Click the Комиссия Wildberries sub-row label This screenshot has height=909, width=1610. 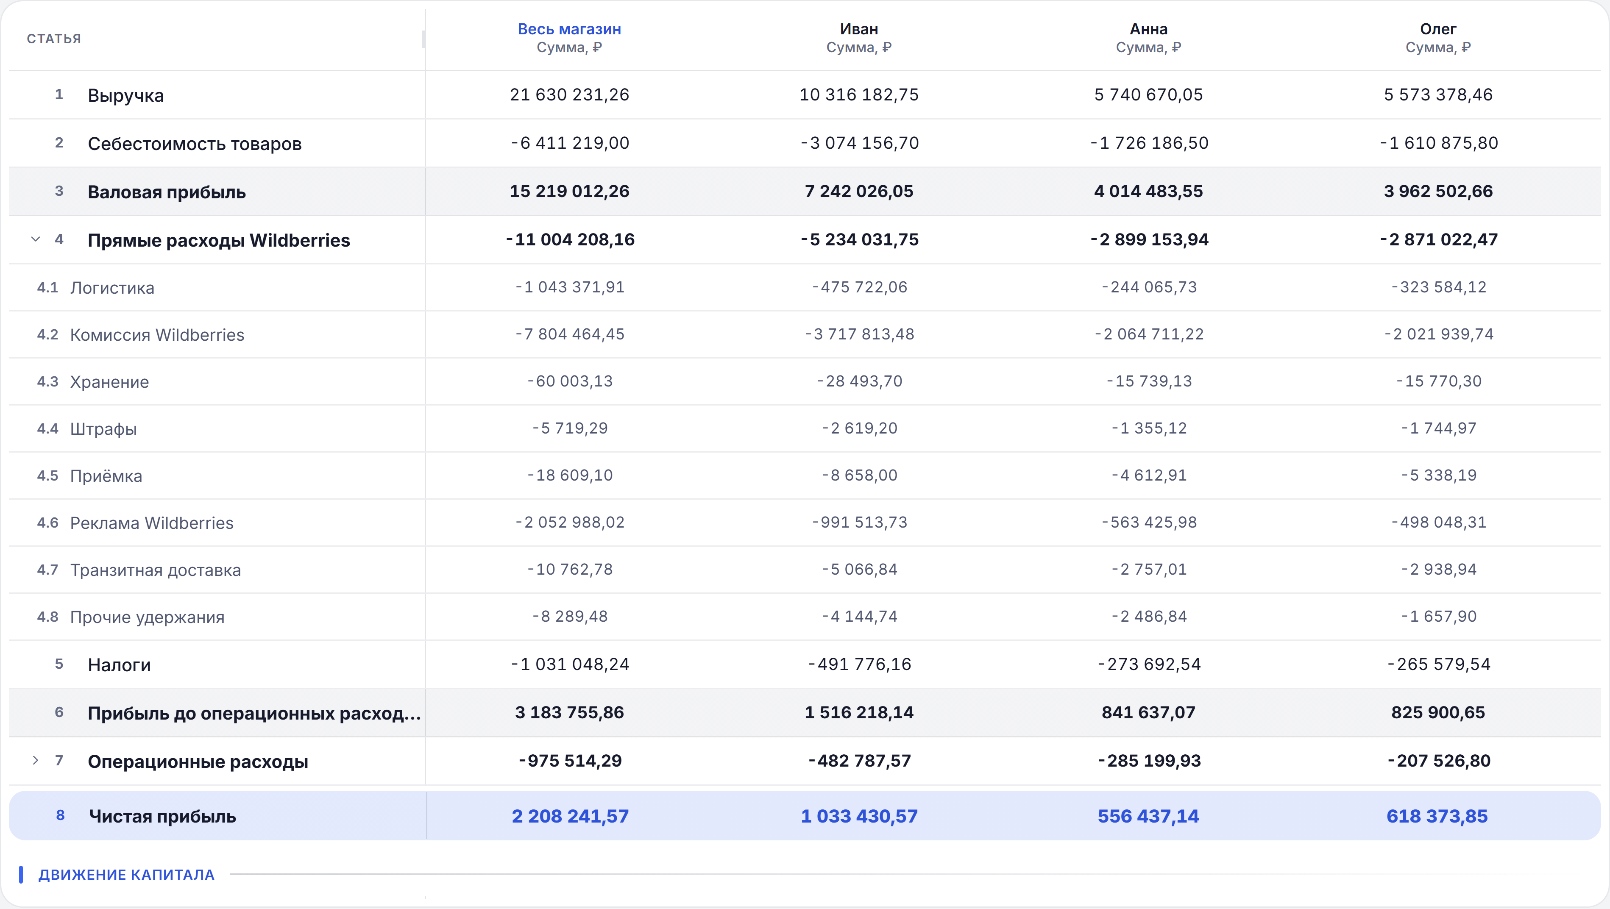[157, 335]
